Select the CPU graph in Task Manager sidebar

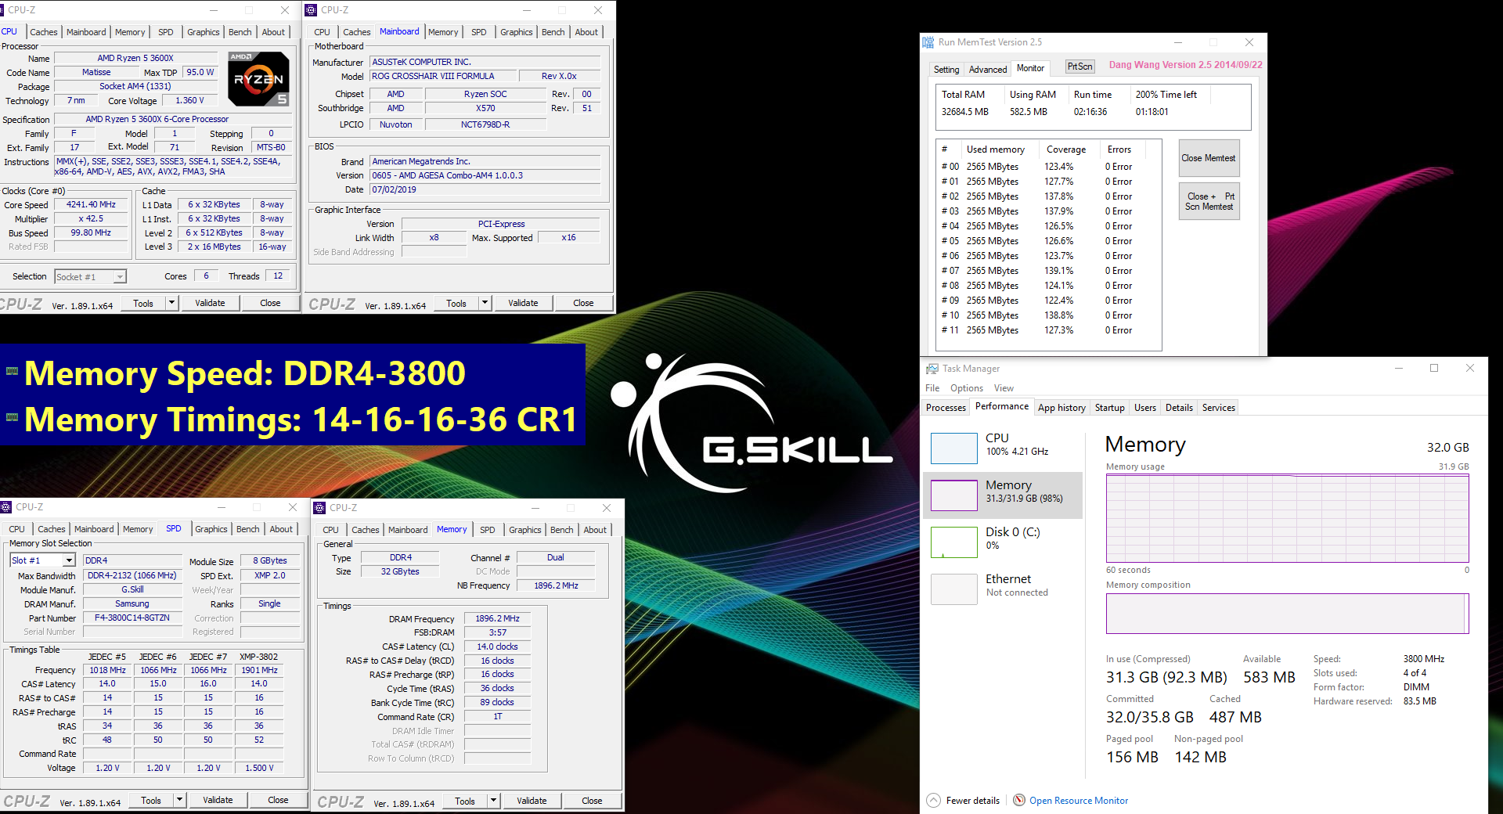click(x=1003, y=448)
